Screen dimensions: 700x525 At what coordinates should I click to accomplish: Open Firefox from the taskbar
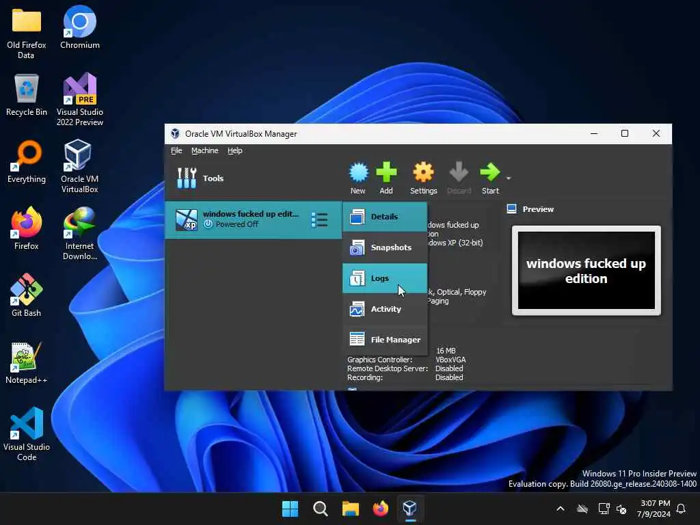[x=380, y=509]
